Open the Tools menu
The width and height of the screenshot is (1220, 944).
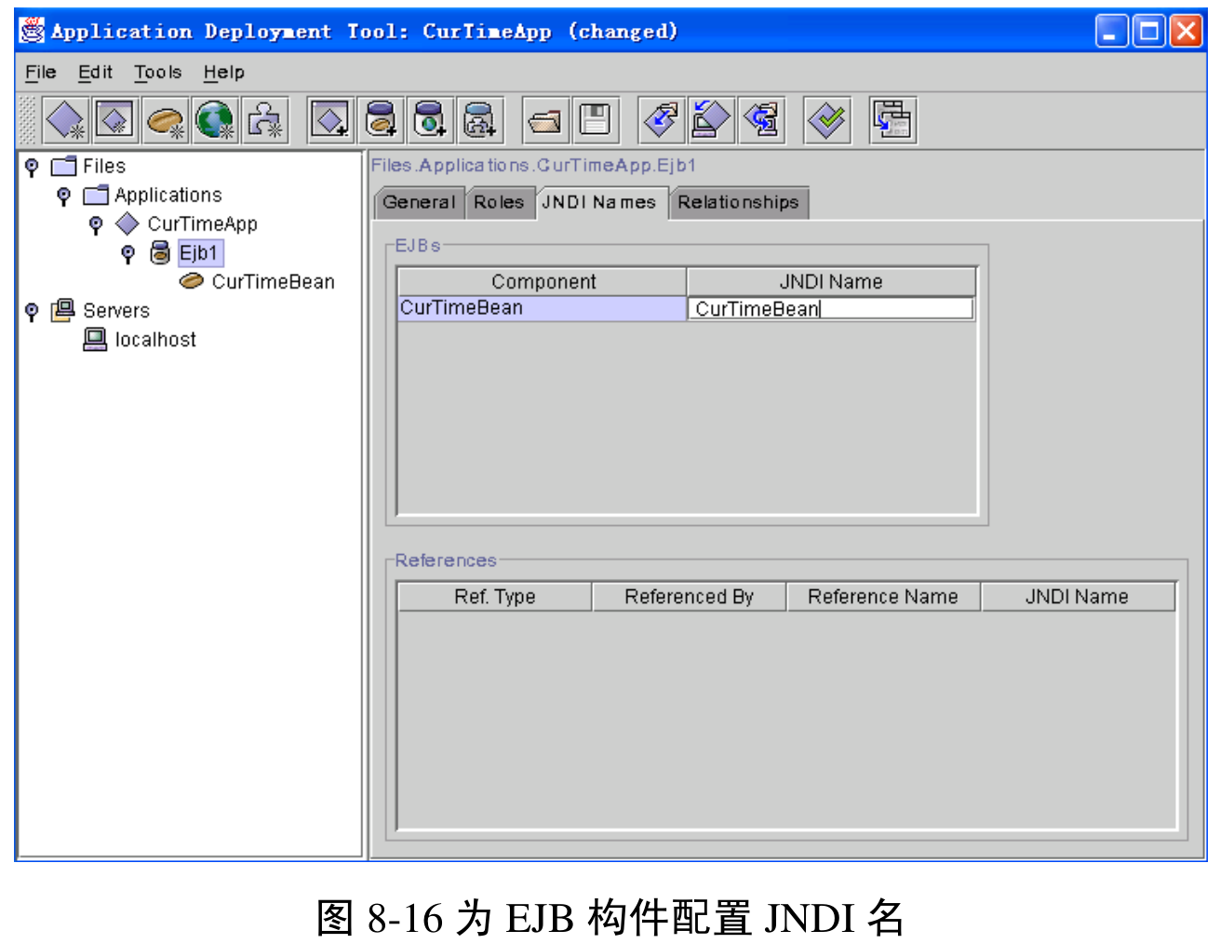(157, 73)
